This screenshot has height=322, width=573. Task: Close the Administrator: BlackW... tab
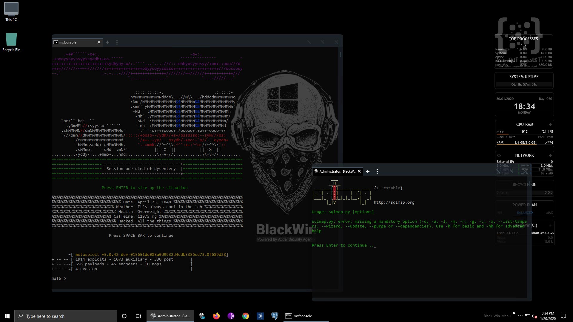click(359, 171)
